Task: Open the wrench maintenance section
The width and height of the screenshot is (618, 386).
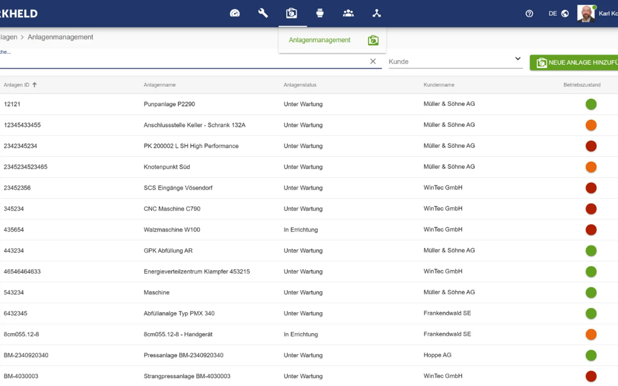Action: tap(263, 13)
